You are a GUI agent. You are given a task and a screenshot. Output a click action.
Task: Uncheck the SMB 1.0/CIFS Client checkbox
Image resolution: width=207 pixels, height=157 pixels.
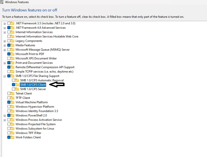(x=14, y=85)
